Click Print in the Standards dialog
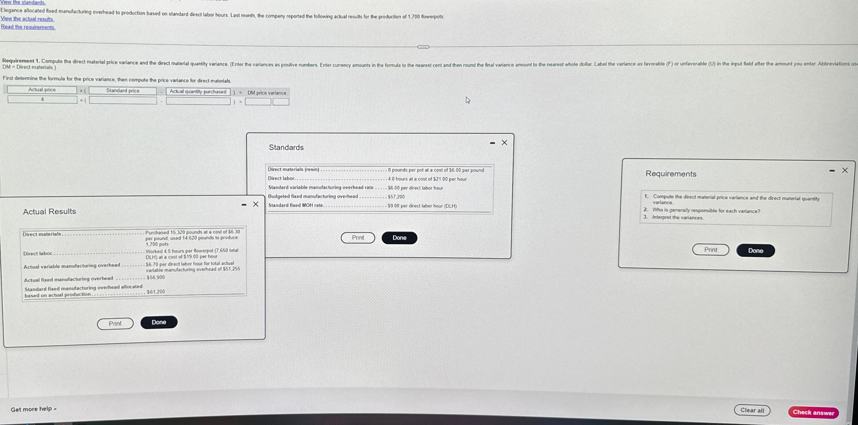Screen dimensions: 858x425 click(x=358, y=238)
